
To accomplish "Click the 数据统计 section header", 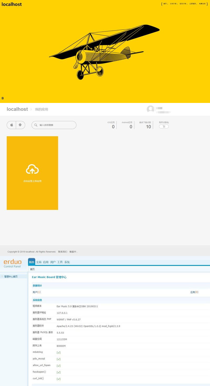I will 37,285.
